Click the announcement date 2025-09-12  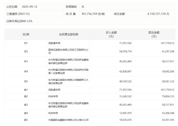coord(30,6)
